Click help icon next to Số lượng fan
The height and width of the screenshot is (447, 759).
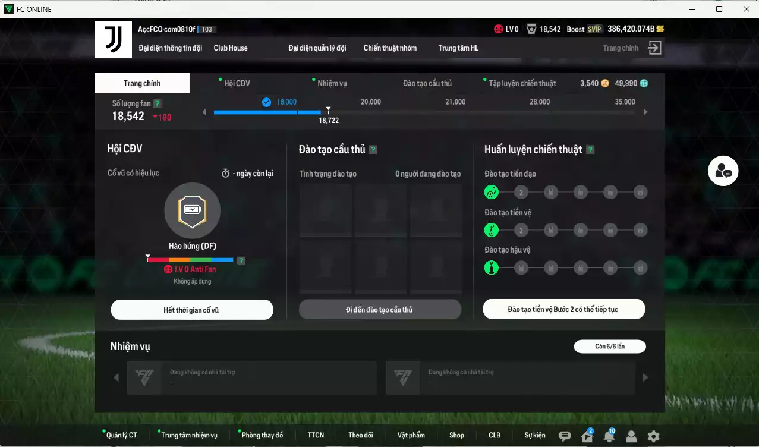(x=156, y=103)
